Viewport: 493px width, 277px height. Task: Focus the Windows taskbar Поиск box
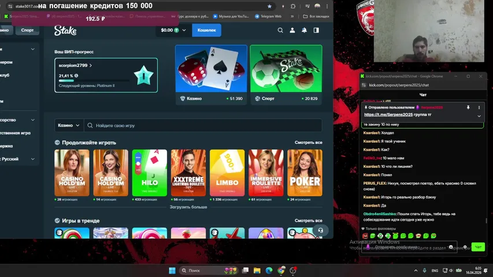(209, 271)
